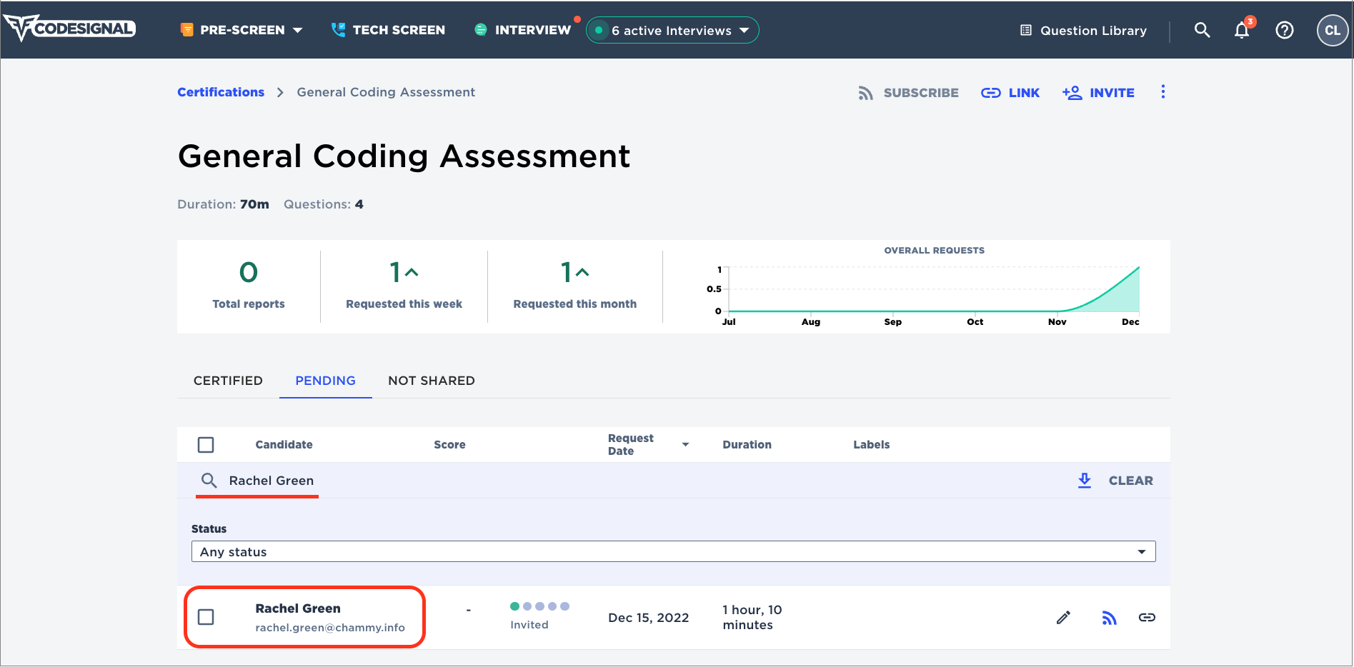Open help question mark icon
Viewport: 1354px width, 667px height.
(x=1285, y=30)
